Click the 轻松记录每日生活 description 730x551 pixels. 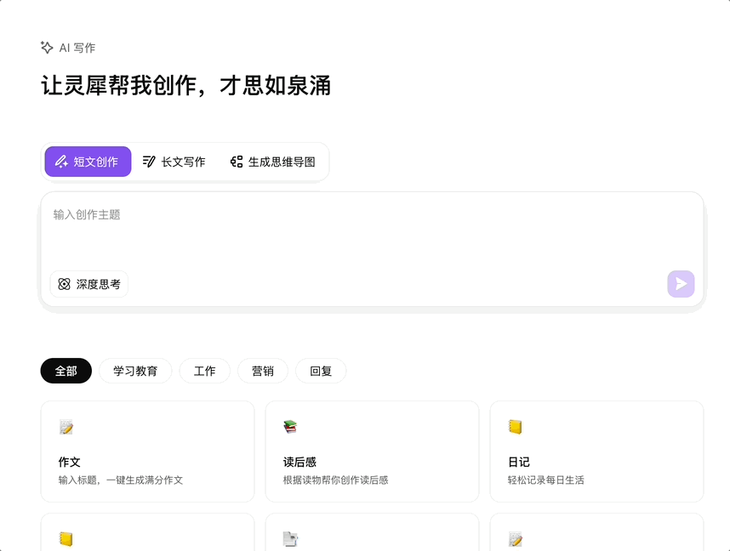pos(545,480)
